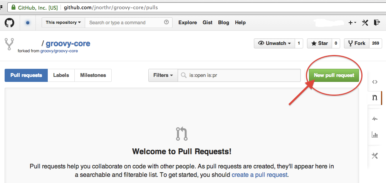The height and width of the screenshot is (183, 386).
Task: Click the green New pull request button
Action: click(x=334, y=75)
